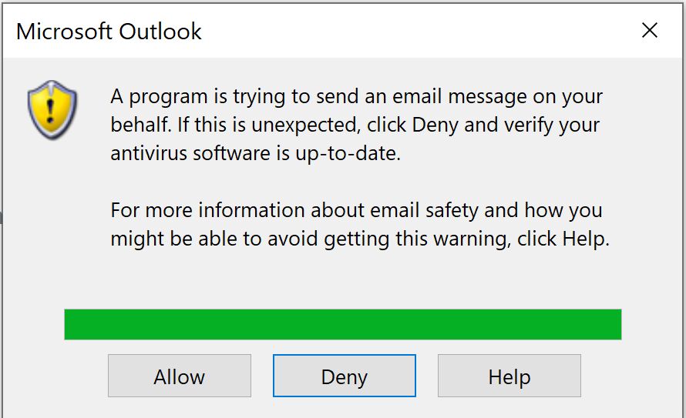Screen dimensions: 686x418
Task: Click the yellow warning shield icon
Action: pos(52,109)
